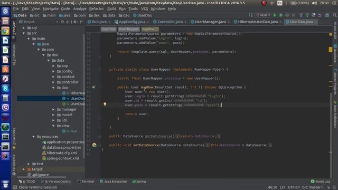Click the UTF-8 encoding selector

tap(294, 187)
